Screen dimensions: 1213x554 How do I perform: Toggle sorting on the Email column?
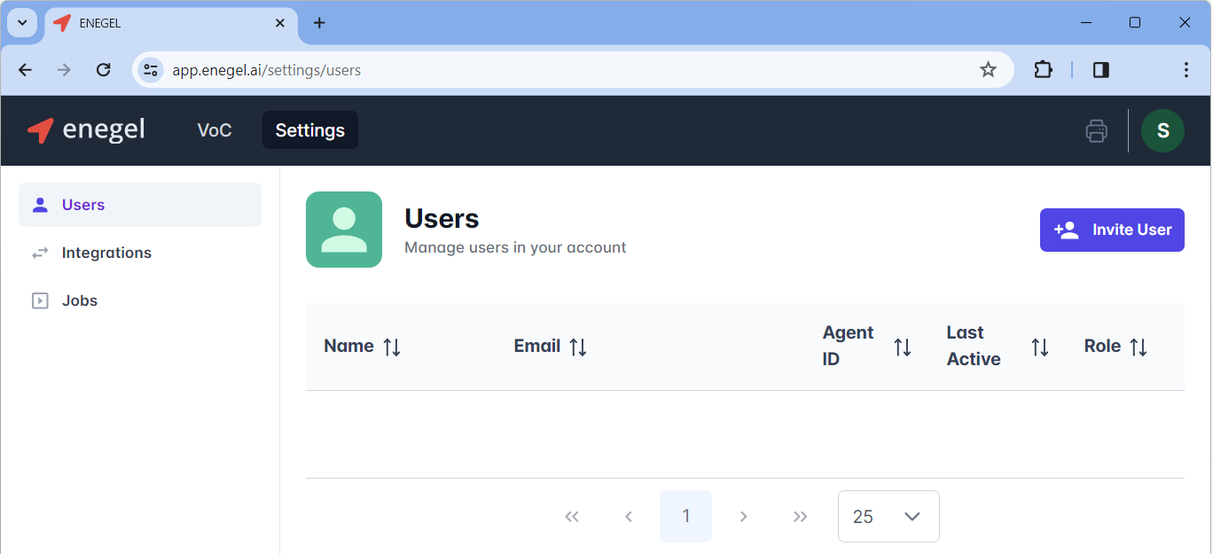(x=578, y=347)
